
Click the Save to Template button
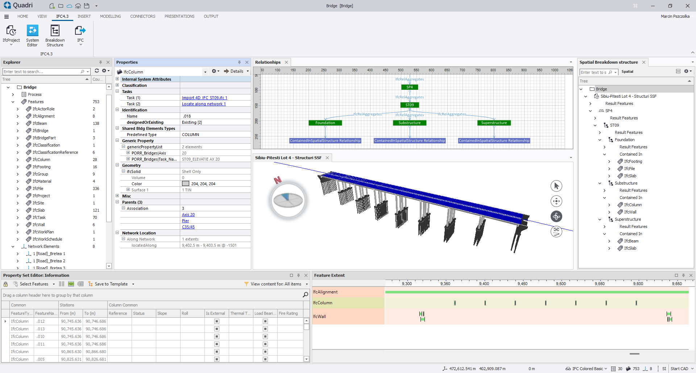[111, 284]
